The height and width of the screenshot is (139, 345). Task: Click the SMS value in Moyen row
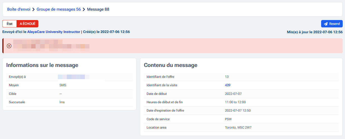(x=63, y=85)
